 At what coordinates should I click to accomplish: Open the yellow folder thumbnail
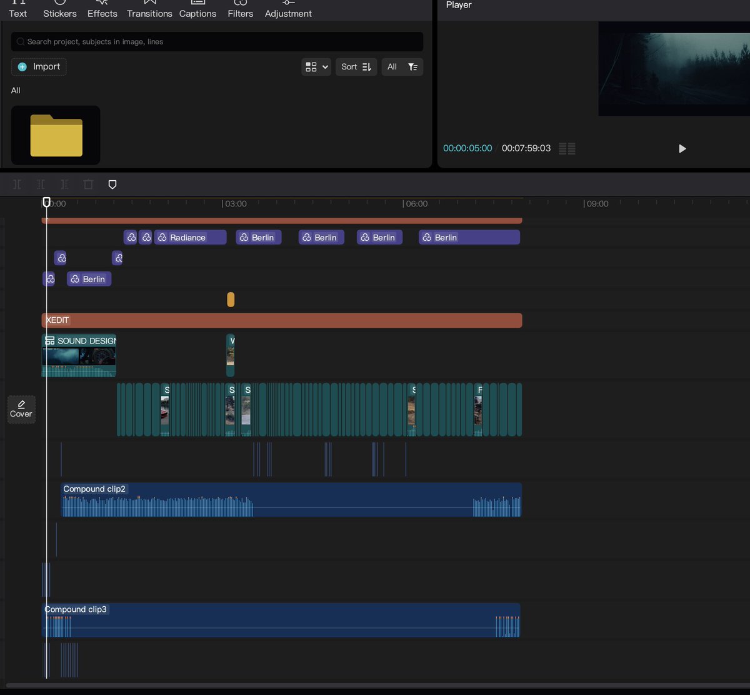(56, 135)
